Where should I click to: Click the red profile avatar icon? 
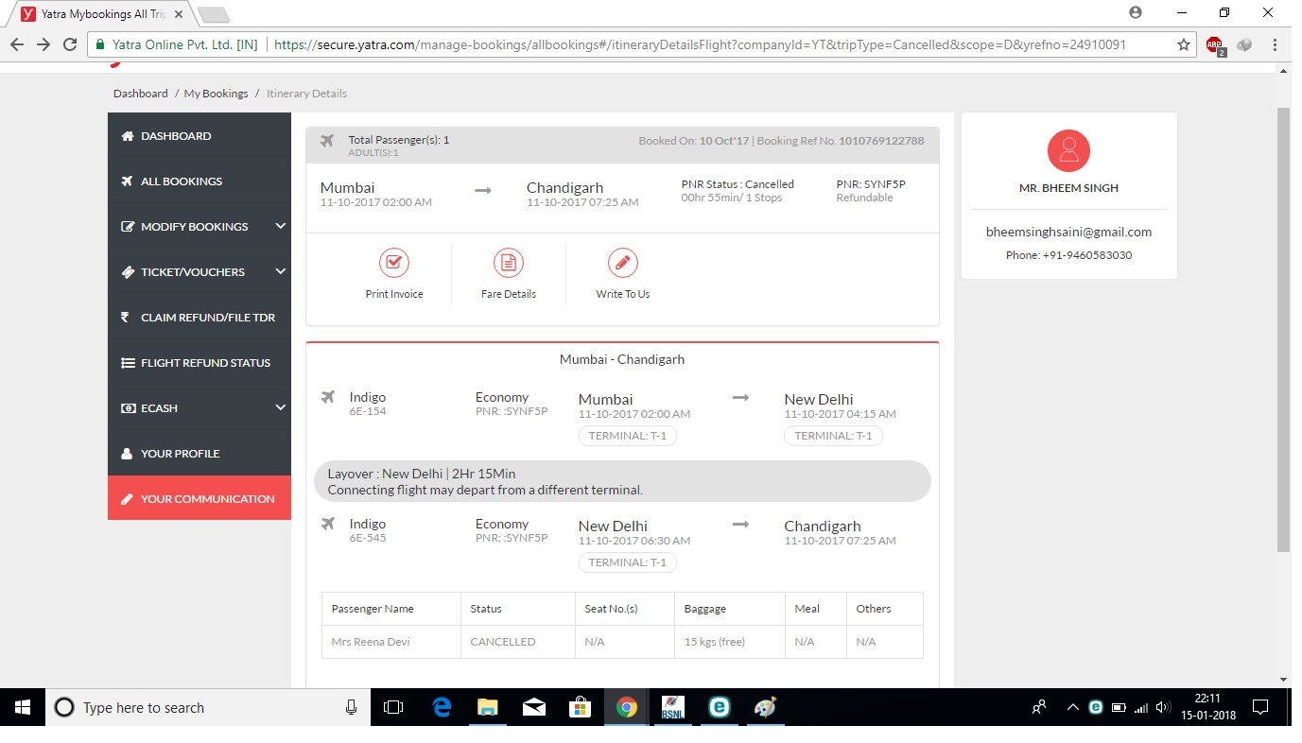pyautogui.click(x=1068, y=151)
